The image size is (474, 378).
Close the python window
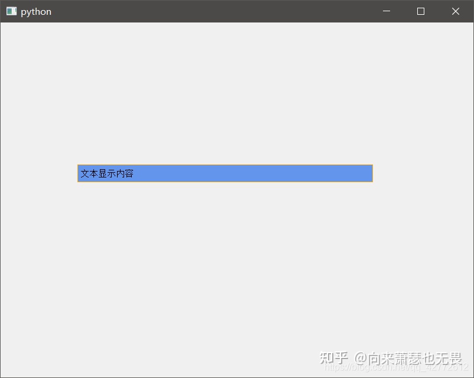(456, 11)
